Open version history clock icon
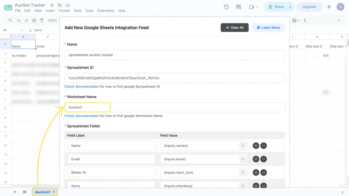 tap(226, 7)
